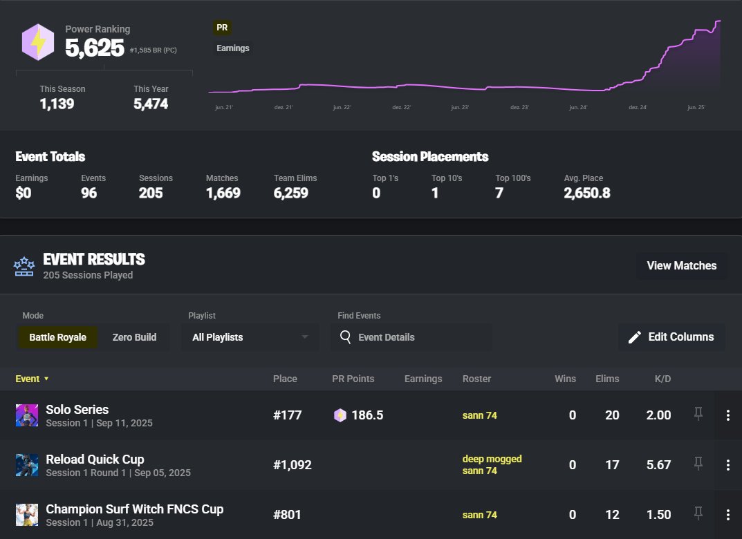Click place #801 in Champion Surf Witch row
This screenshot has width=742, height=539.
point(287,514)
